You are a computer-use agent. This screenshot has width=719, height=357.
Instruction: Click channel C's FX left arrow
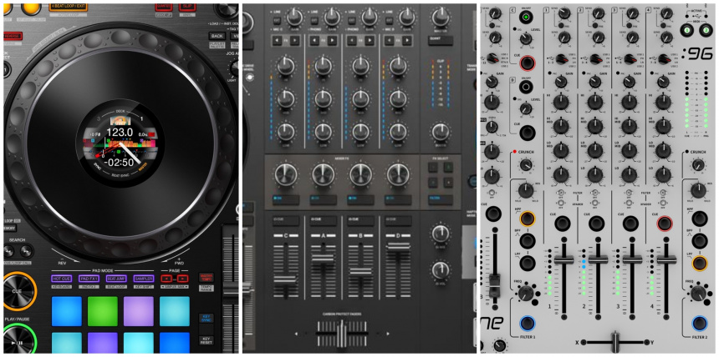click(277, 40)
